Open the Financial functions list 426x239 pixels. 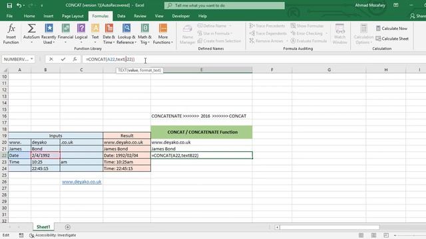[65, 34]
